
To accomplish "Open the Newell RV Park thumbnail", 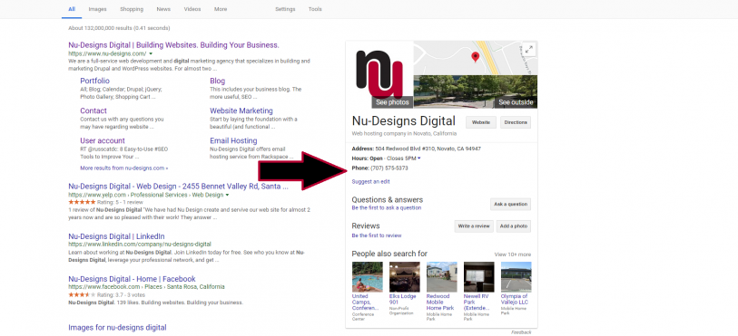I will tap(478, 277).
